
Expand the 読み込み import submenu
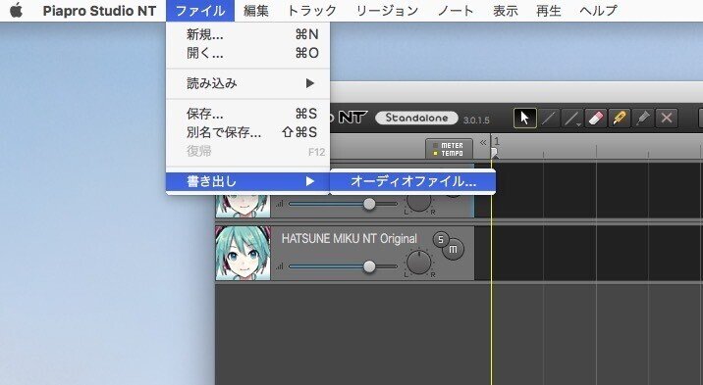[248, 83]
